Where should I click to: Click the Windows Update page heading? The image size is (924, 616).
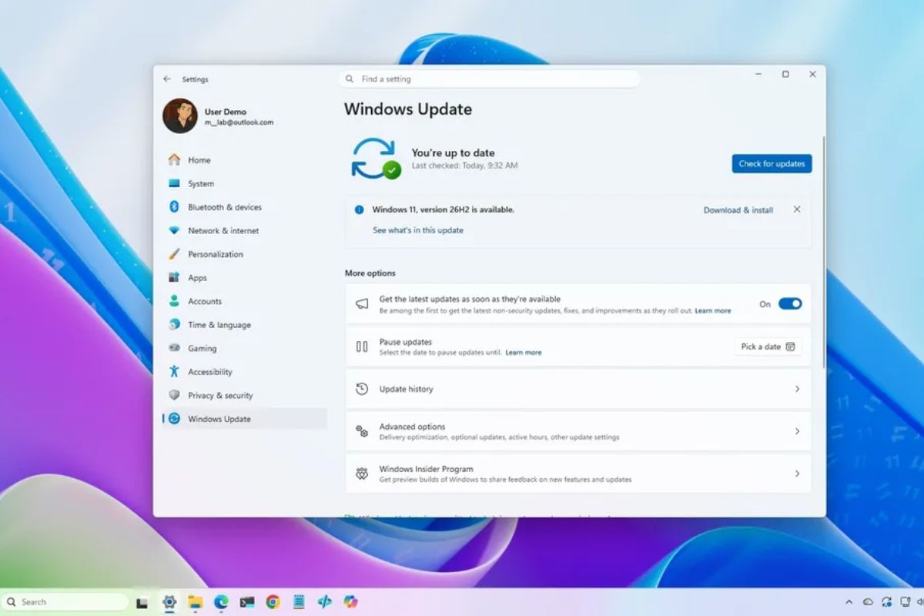pyautogui.click(x=408, y=109)
